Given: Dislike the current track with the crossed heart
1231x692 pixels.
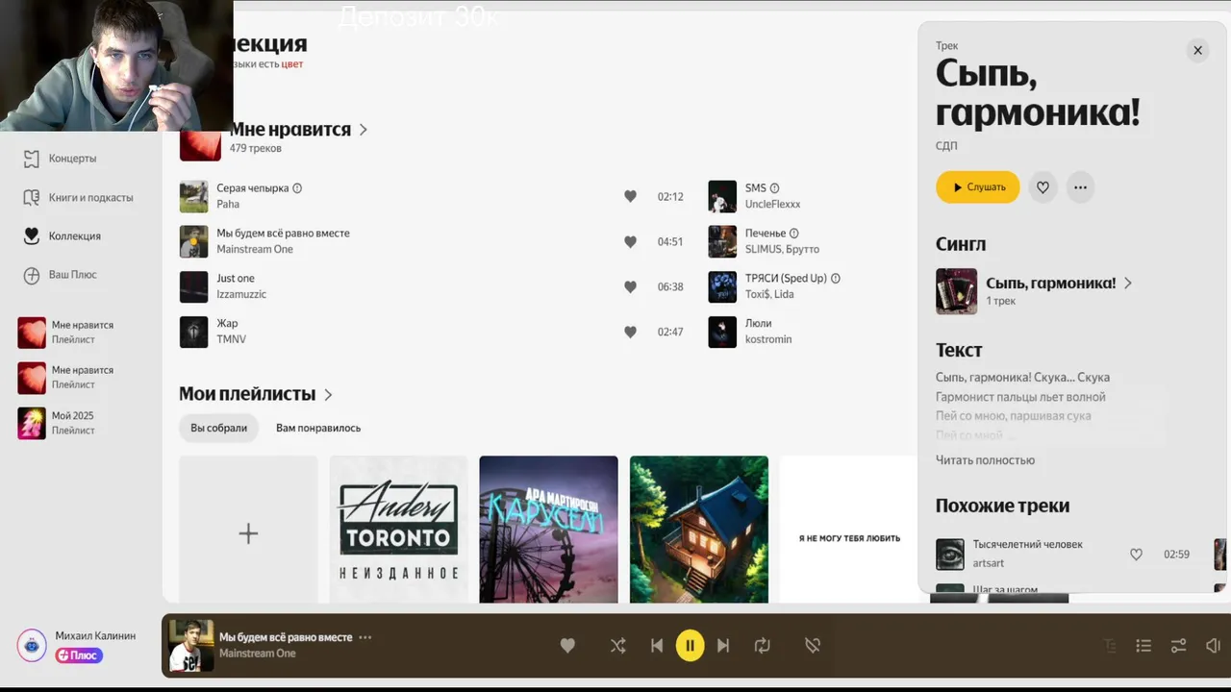Looking at the screenshot, I should pos(813,646).
